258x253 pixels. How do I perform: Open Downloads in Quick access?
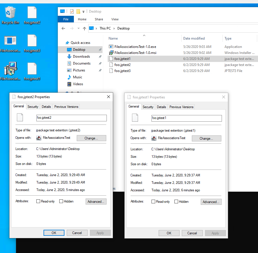pos(81,57)
